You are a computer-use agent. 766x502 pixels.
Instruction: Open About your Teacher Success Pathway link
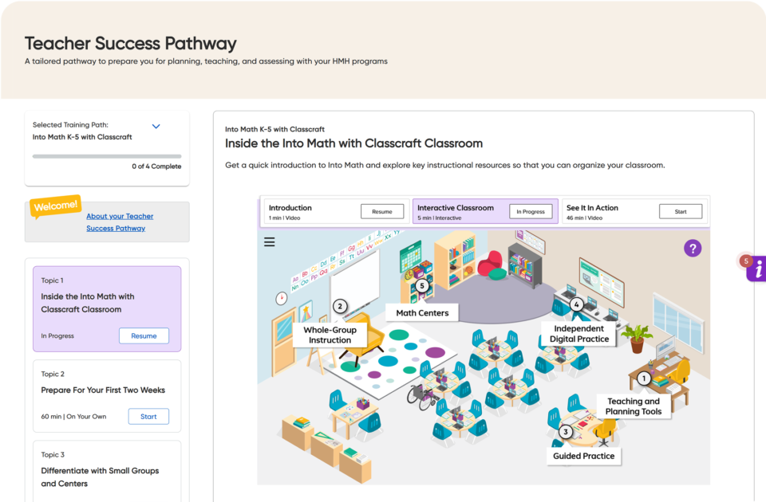point(120,222)
